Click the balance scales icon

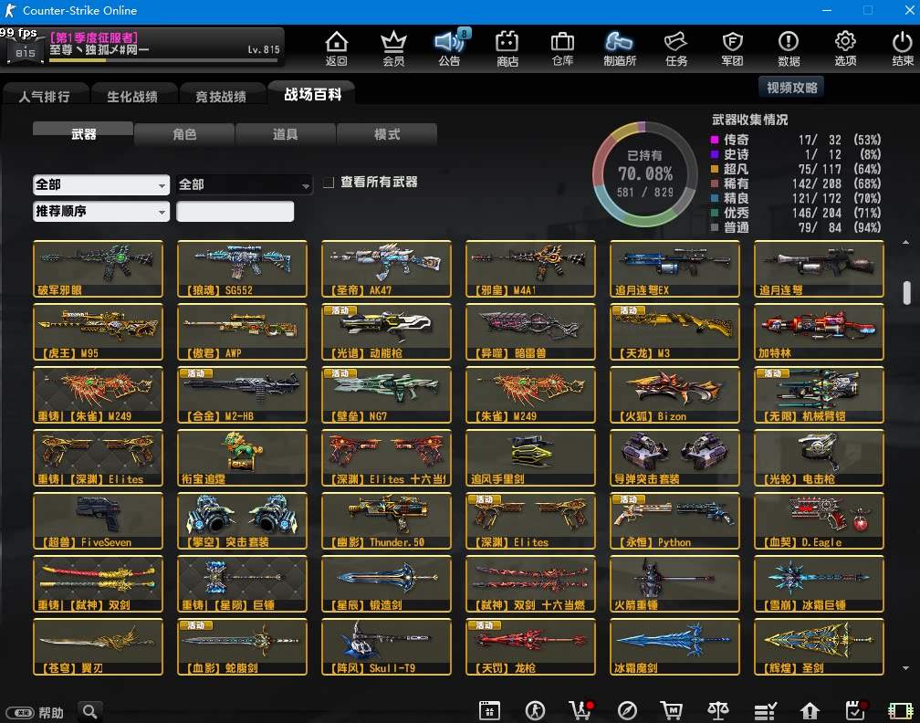(x=718, y=710)
